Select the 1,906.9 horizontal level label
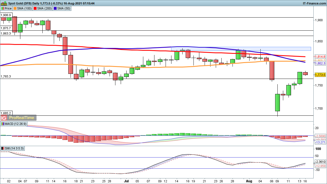This screenshot has height=184, width=327. tap(6, 15)
